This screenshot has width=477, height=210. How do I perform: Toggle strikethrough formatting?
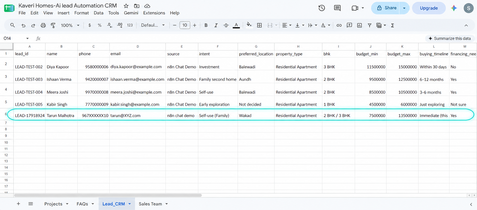pos(226,25)
